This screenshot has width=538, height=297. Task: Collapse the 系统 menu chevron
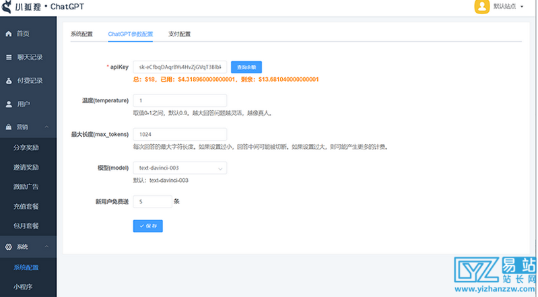46,247
